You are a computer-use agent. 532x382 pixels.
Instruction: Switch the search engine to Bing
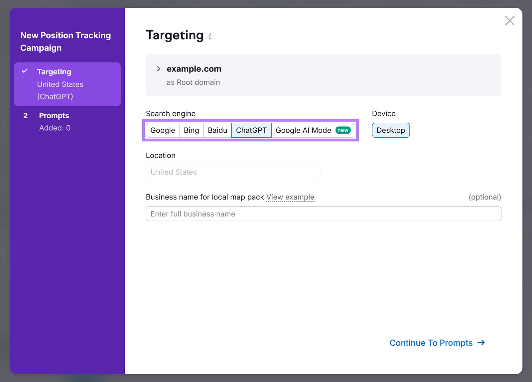pos(191,130)
